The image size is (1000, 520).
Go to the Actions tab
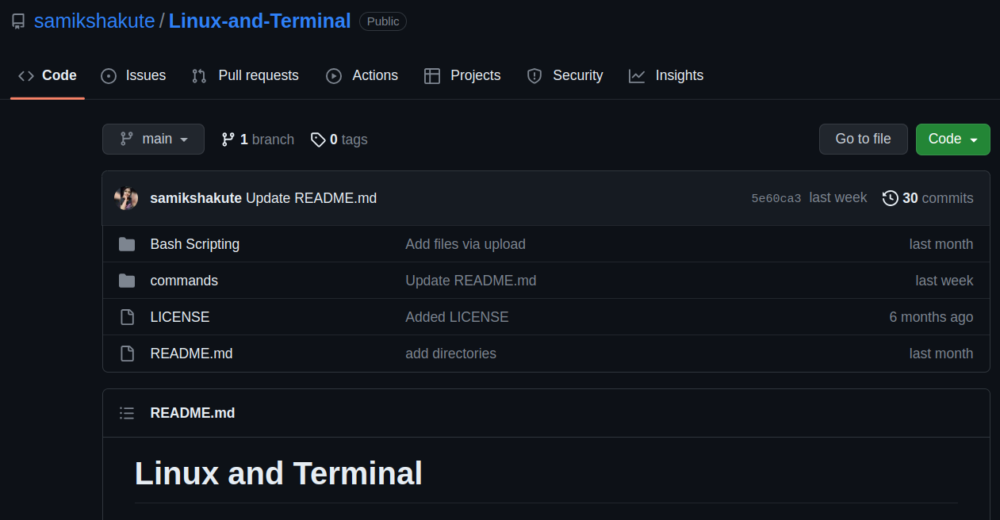point(362,75)
